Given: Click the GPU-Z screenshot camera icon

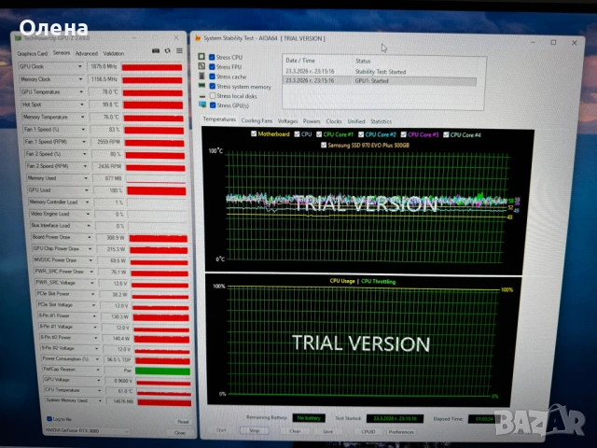Looking at the screenshot, I should 157,52.
